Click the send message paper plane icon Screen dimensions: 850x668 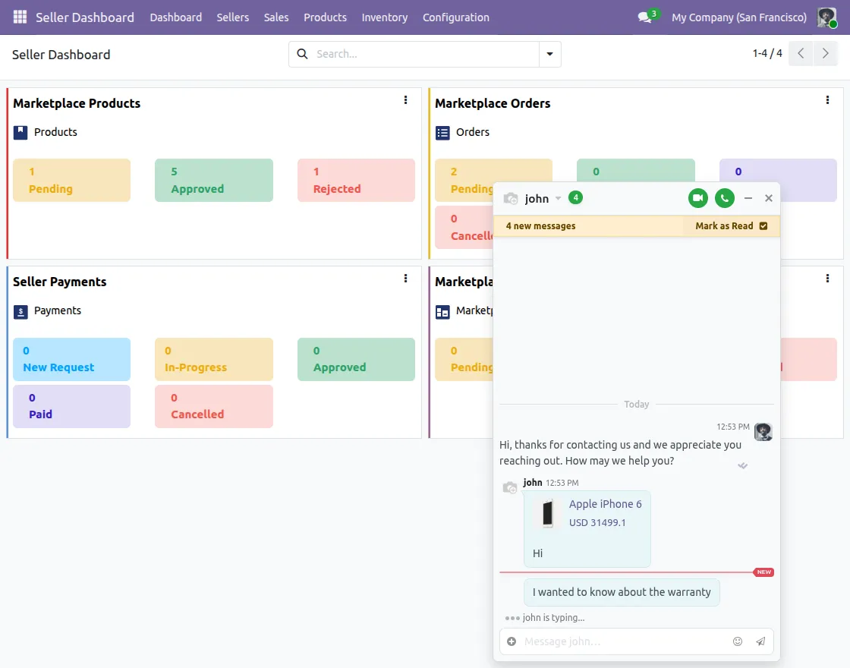point(760,641)
